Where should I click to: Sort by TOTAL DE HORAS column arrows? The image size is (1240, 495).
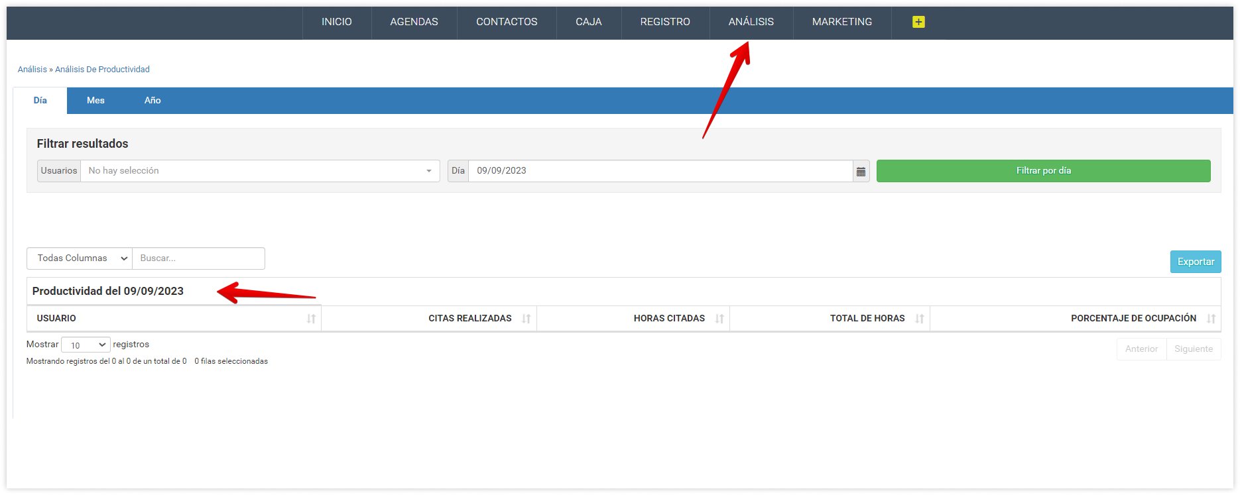pos(919,319)
